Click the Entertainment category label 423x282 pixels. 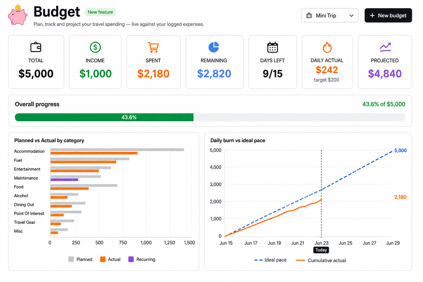[x=27, y=169]
